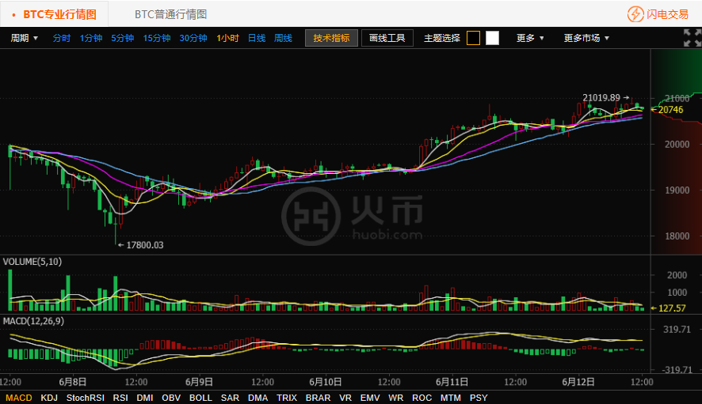Screen dimensions: 702x404
Task: Click the 21019.89 high price marker
Action: [601, 98]
